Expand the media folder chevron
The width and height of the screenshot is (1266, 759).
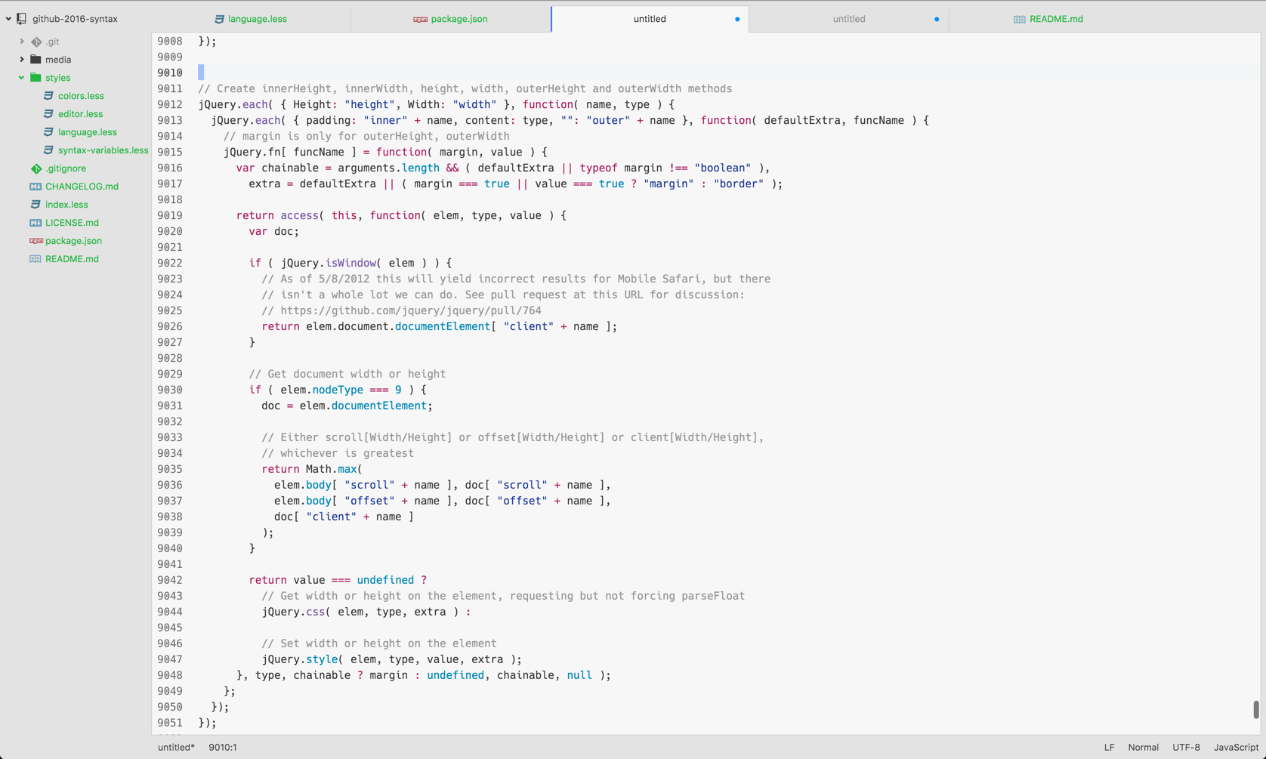point(22,60)
